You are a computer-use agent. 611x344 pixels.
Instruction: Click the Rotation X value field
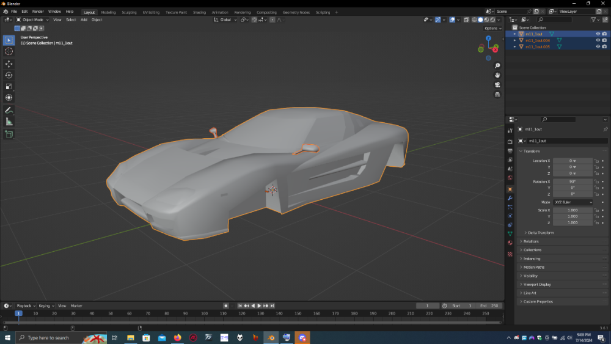coord(573,181)
